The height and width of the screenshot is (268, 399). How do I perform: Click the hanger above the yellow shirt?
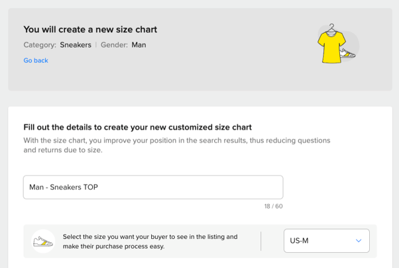[x=328, y=28]
